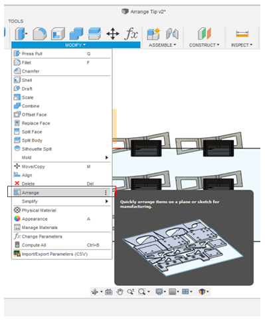This screenshot has width=265, height=321.
Task: Click the Orbit navigation icon
Action: click(95, 292)
